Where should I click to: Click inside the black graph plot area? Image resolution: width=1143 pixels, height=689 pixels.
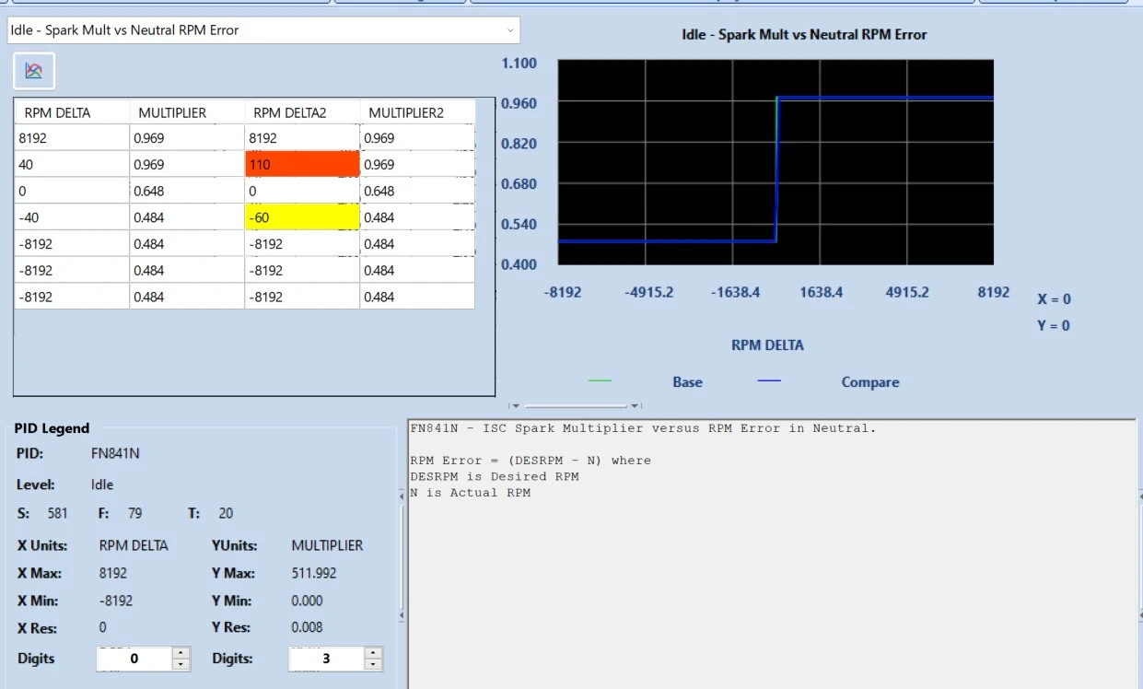coord(776,162)
